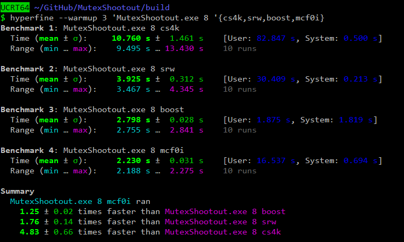
Task: Click the deviation value 0.312 s
Action: point(186,79)
